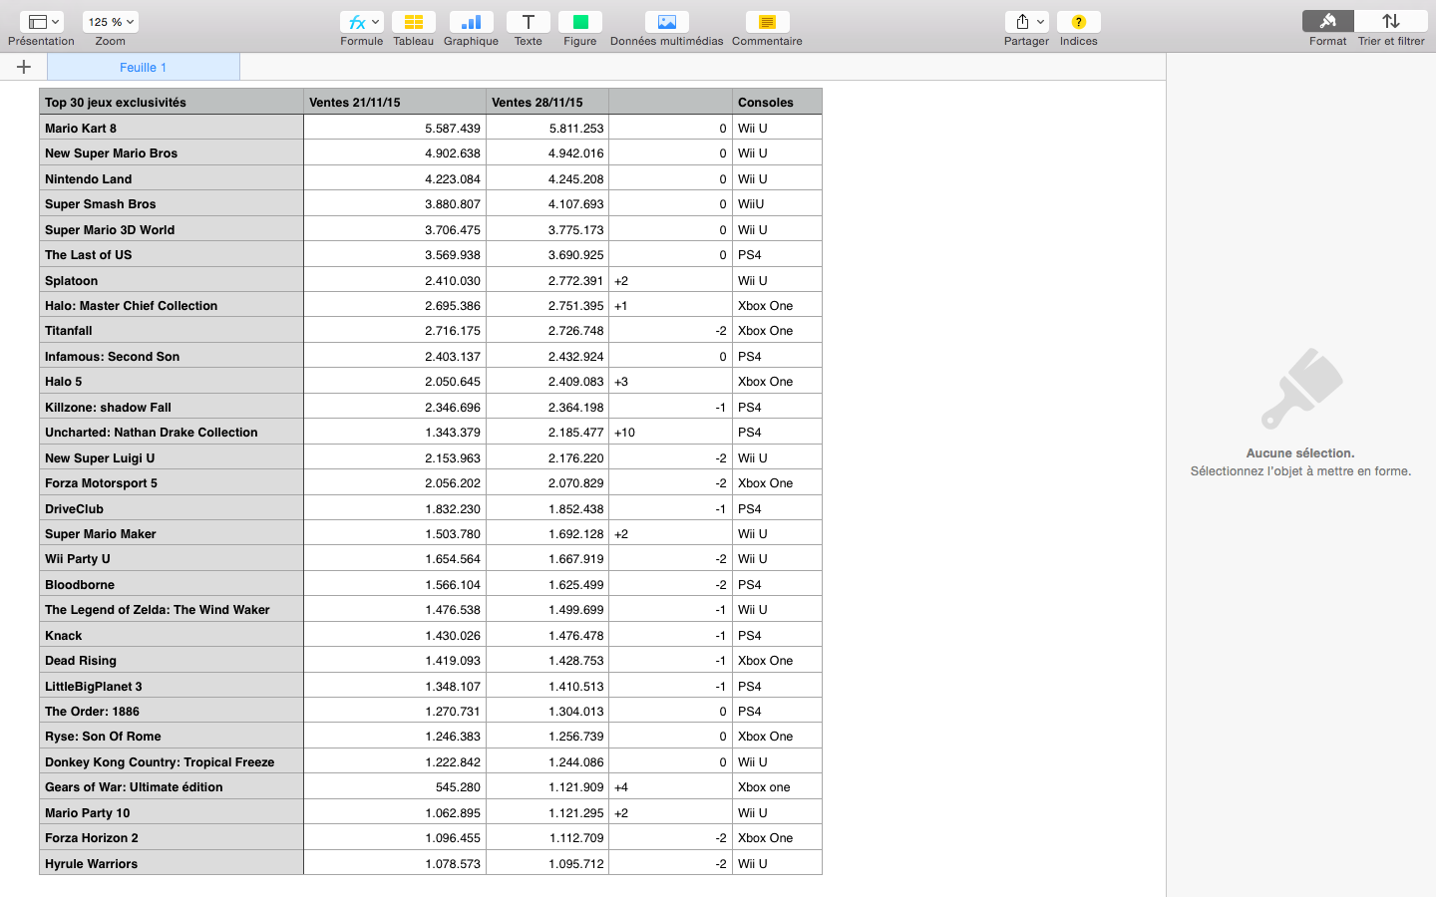The height and width of the screenshot is (897, 1436).
Task: Select the Super Mario Maker cell
Action: [x=172, y=534]
